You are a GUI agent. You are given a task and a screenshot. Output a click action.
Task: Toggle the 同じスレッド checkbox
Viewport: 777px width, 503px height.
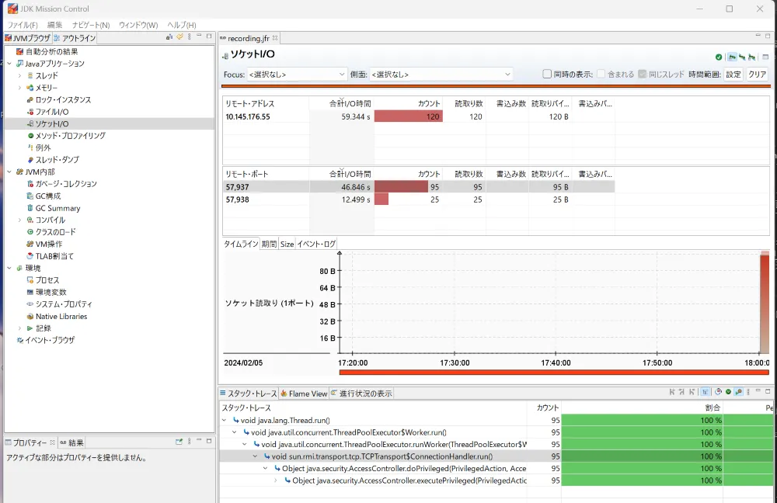643,74
